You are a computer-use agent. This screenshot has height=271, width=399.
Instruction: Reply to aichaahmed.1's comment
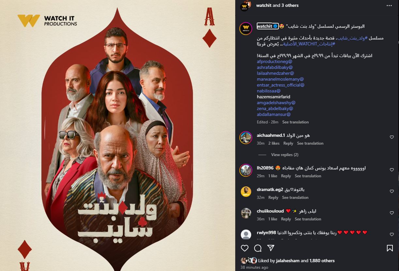point(288,143)
